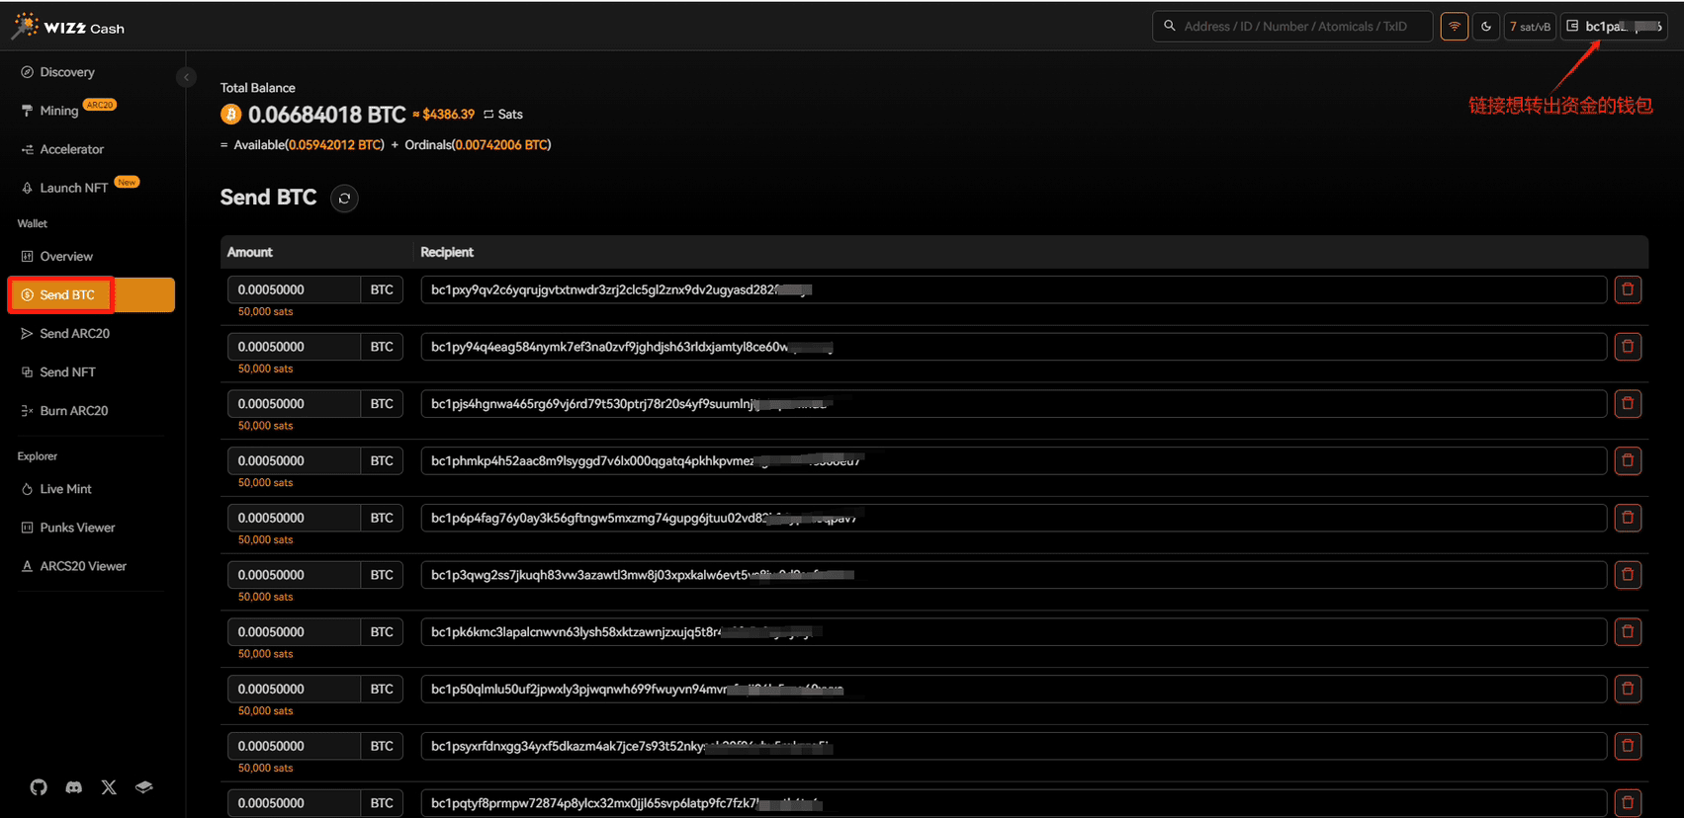Edit recipient address bc1pxy9qv2c6

click(x=1014, y=289)
